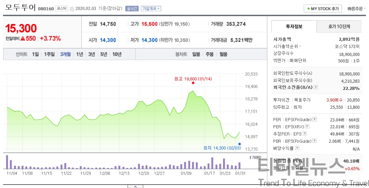Click the 전일 value 14,750
Viewport: 369px width, 188px height.
click(x=108, y=24)
